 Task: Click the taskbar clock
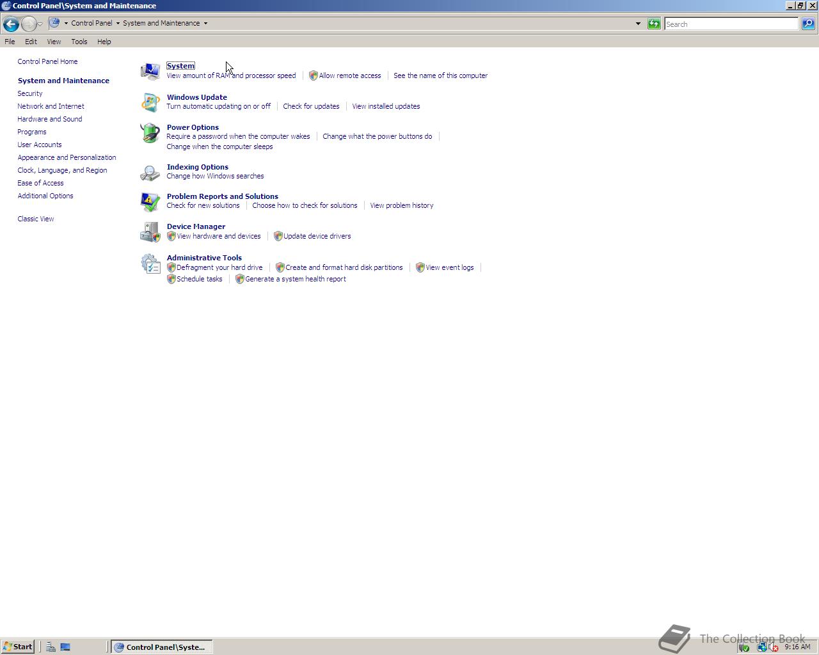(797, 647)
